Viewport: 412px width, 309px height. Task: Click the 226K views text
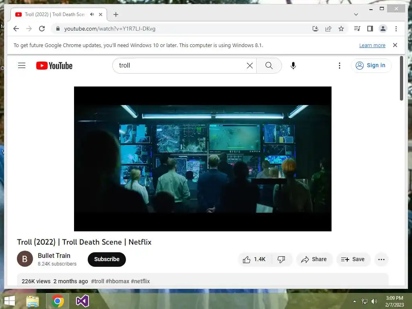(x=36, y=281)
